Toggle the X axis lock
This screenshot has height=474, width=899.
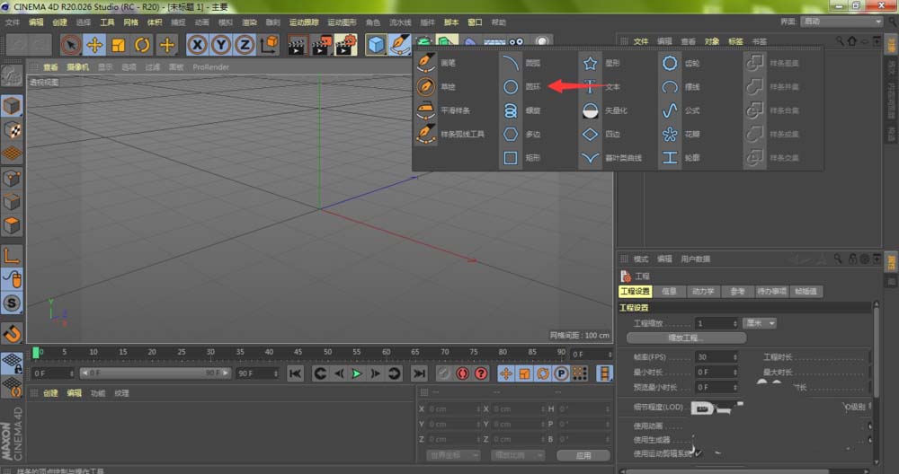point(196,45)
